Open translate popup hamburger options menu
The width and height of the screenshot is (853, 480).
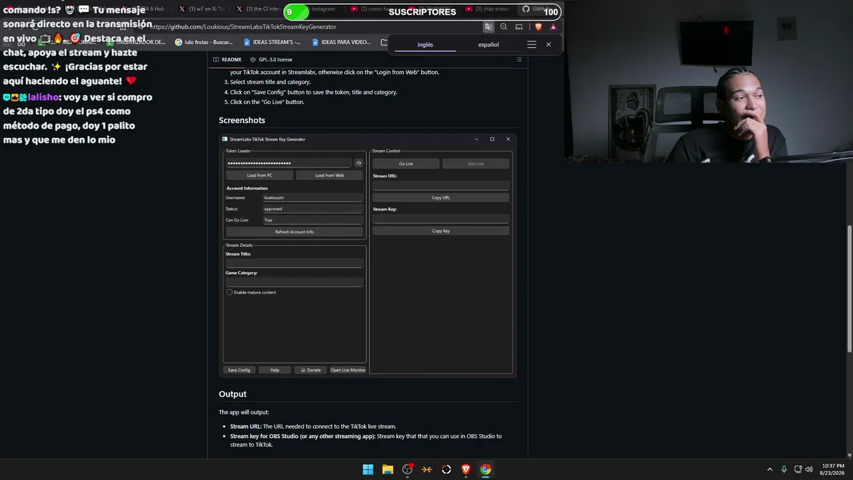click(x=531, y=45)
